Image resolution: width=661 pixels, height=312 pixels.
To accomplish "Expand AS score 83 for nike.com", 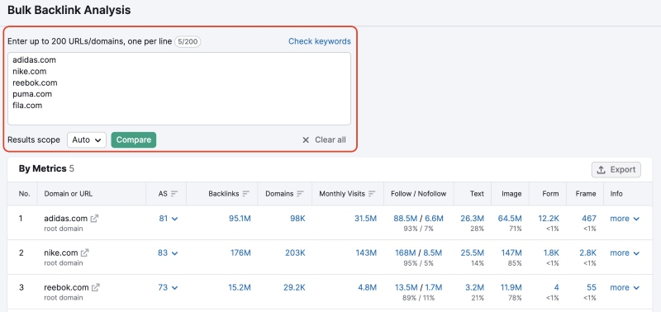I will click(x=169, y=253).
